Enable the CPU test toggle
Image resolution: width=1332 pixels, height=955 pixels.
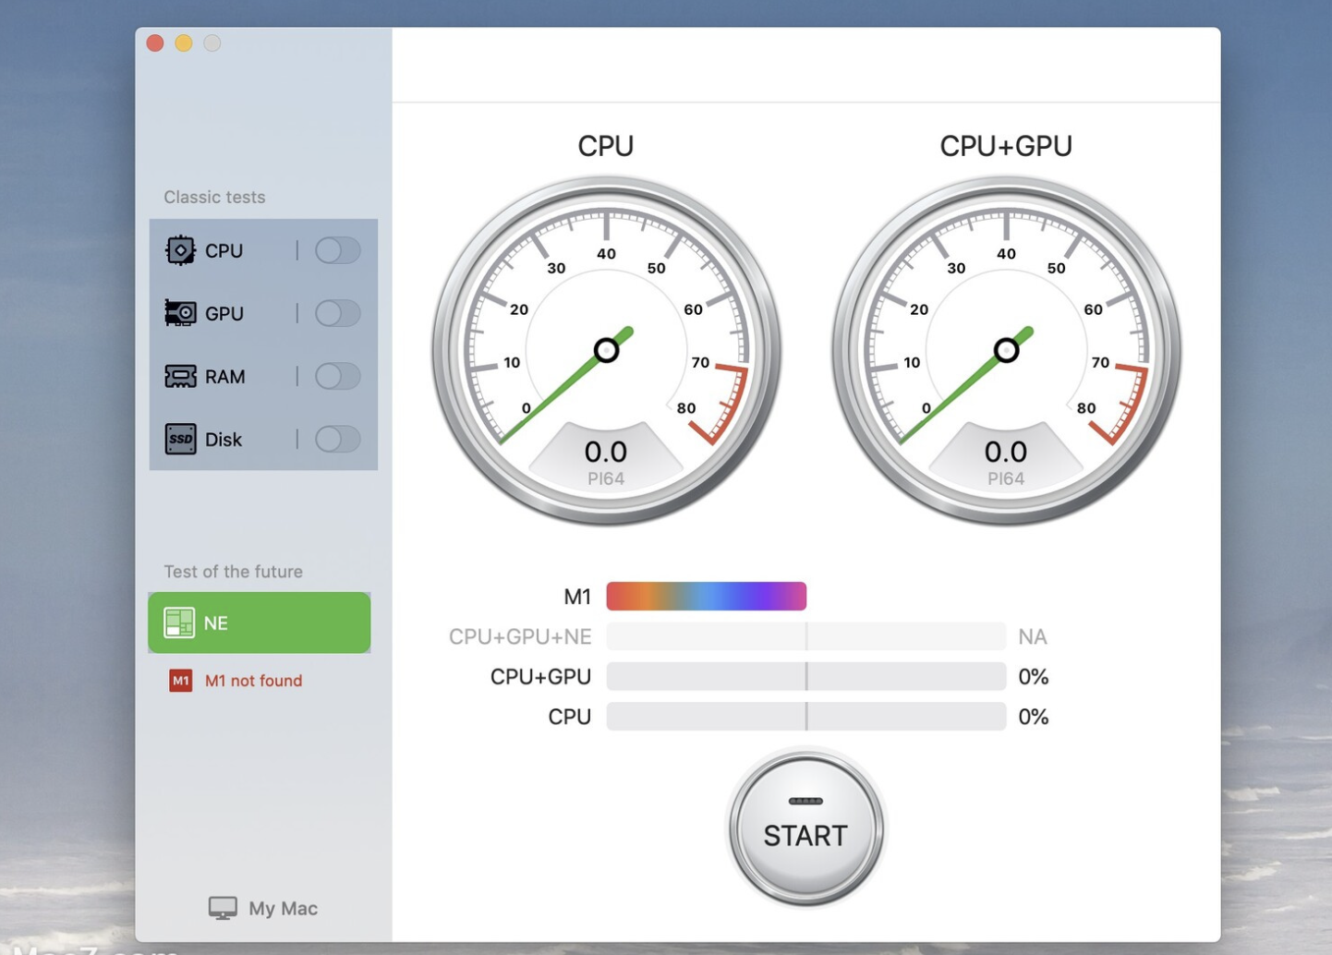[337, 249]
